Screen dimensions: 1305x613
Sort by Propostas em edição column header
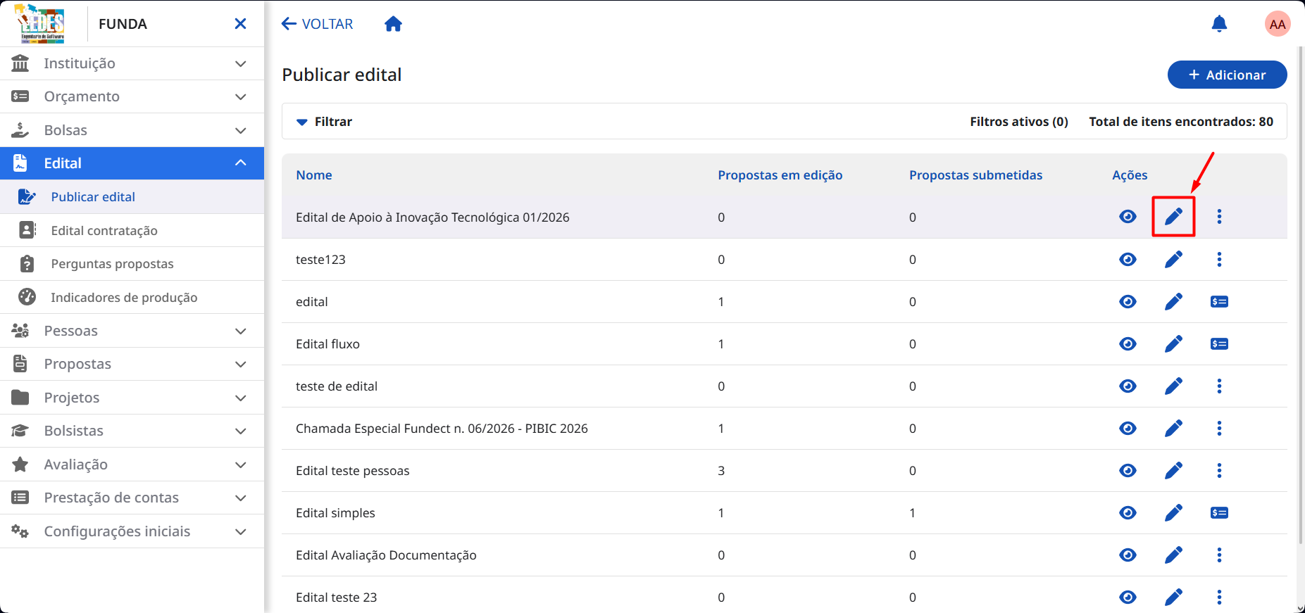780,175
